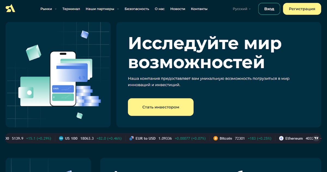The height and width of the screenshot is (172, 327).
Task: Click the description paragraph starting Наша компания
Action: tap(209, 82)
